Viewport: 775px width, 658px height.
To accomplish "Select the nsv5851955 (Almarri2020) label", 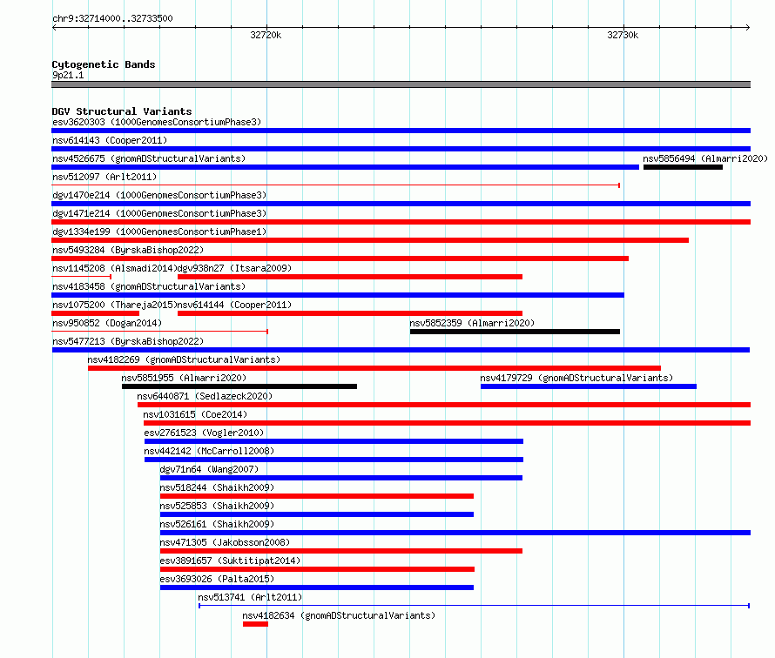I will [184, 378].
